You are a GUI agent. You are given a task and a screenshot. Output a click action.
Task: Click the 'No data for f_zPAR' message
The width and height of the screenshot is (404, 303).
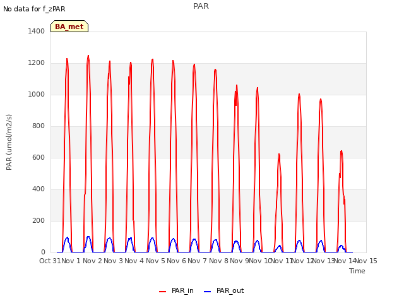(34, 9)
